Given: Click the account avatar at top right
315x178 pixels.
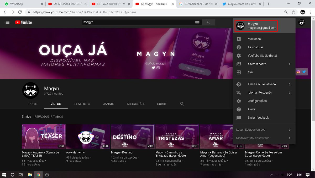Looking at the screenshot, I should click(302, 22).
